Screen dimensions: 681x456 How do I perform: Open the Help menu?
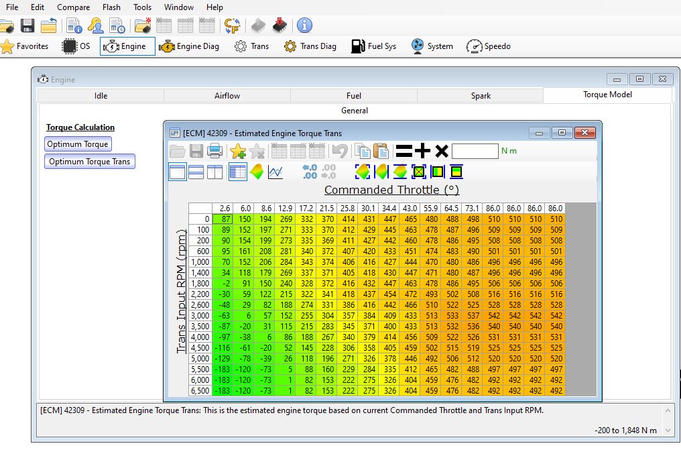pyautogui.click(x=214, y=7)
